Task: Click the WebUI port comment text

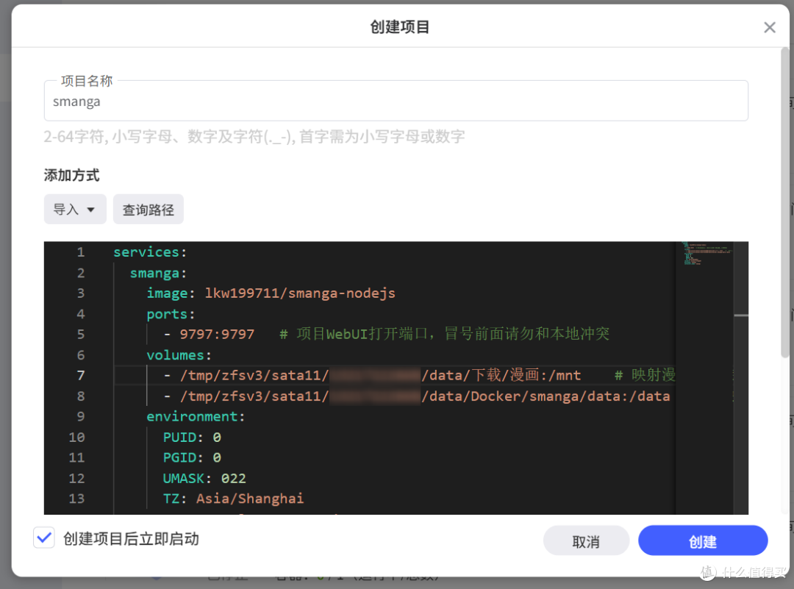Action: click(445, 335)
